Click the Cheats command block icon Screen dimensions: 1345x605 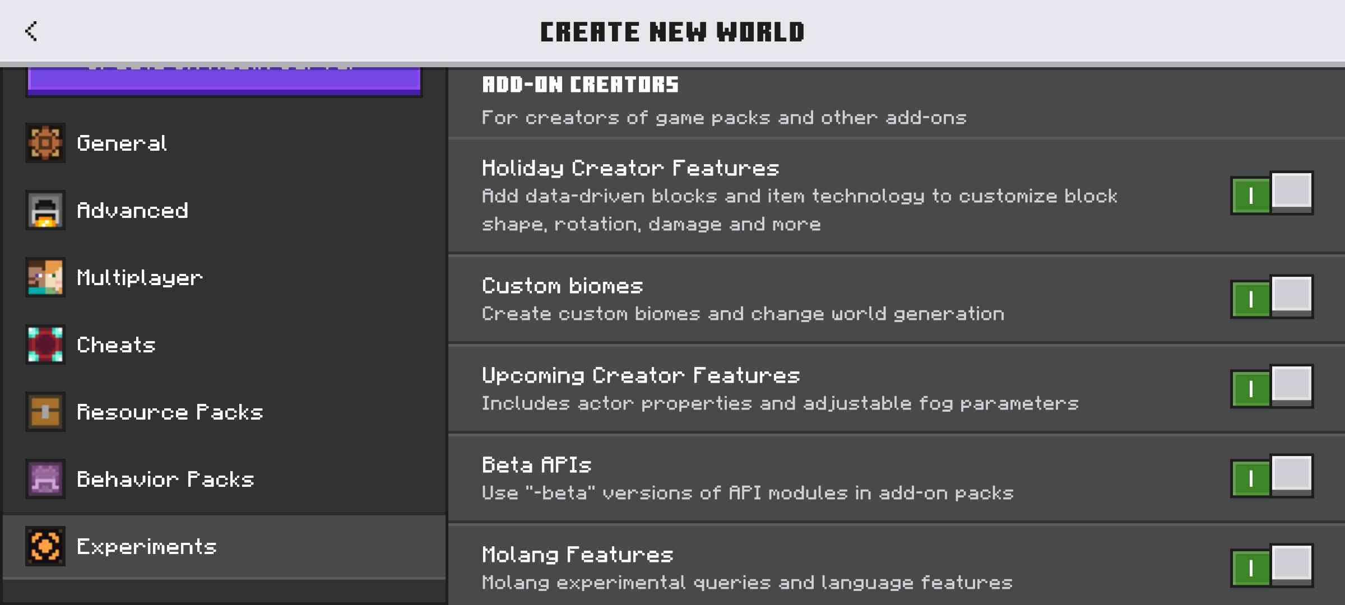(45, 345)
